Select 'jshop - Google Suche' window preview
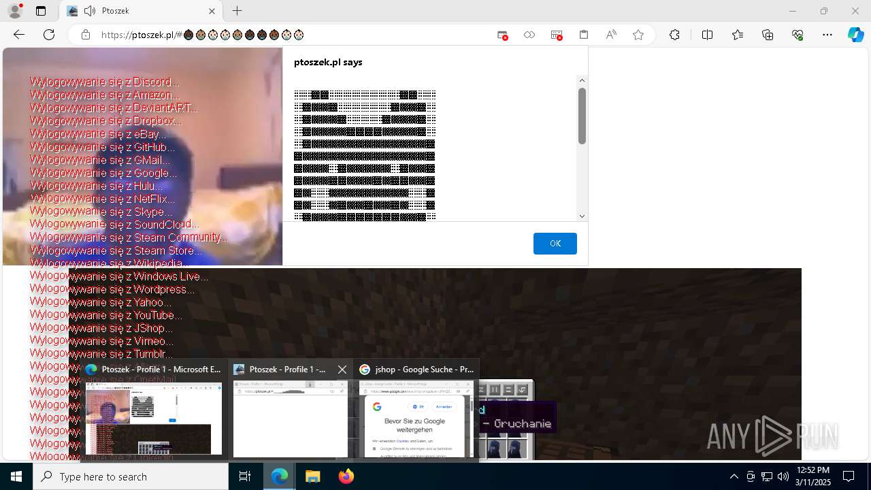 416,410
